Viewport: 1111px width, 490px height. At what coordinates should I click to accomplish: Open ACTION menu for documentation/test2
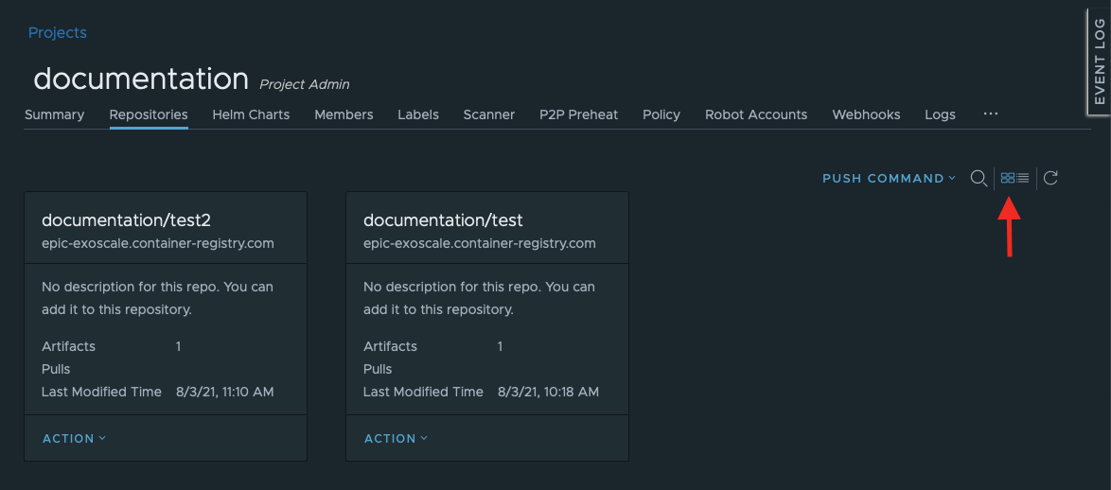point(74,438)
